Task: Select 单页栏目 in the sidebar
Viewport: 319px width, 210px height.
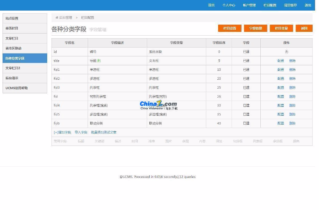Action: [25, 28]
